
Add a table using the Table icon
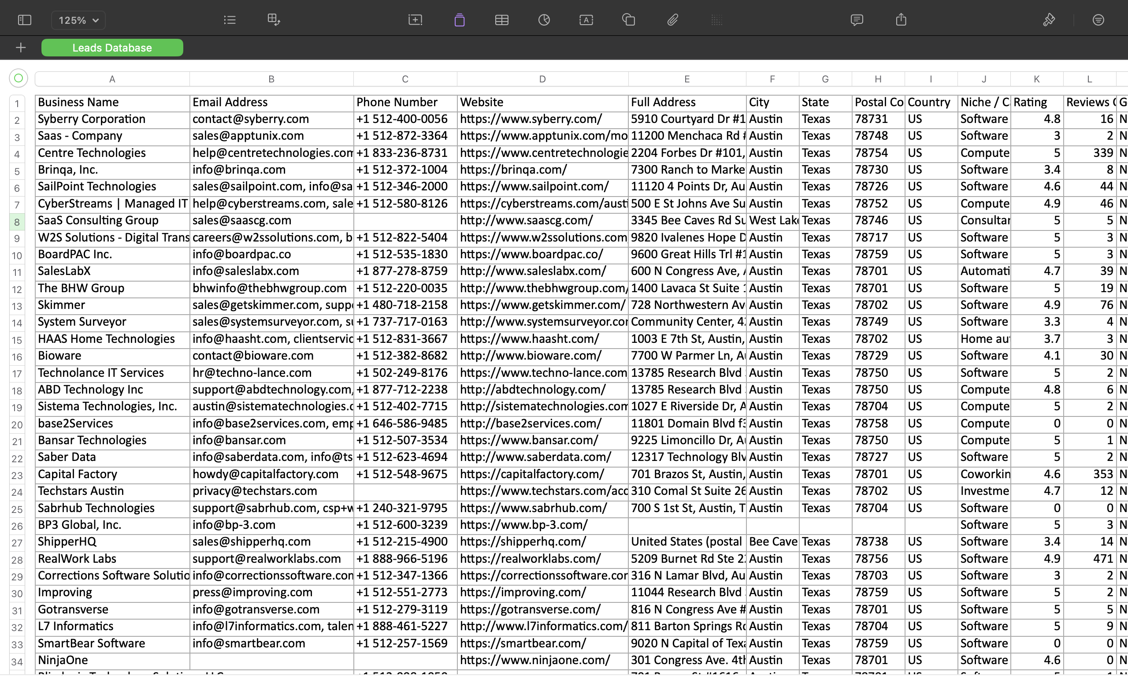pos(502,20)
